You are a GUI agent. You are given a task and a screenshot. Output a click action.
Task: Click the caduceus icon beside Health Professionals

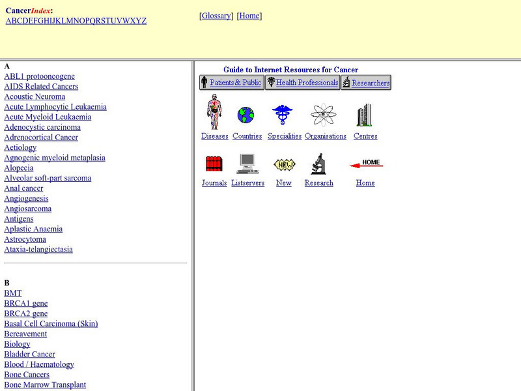pos(271,82)
